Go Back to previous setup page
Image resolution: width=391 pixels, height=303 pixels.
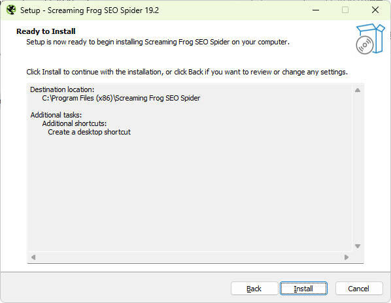254,289
